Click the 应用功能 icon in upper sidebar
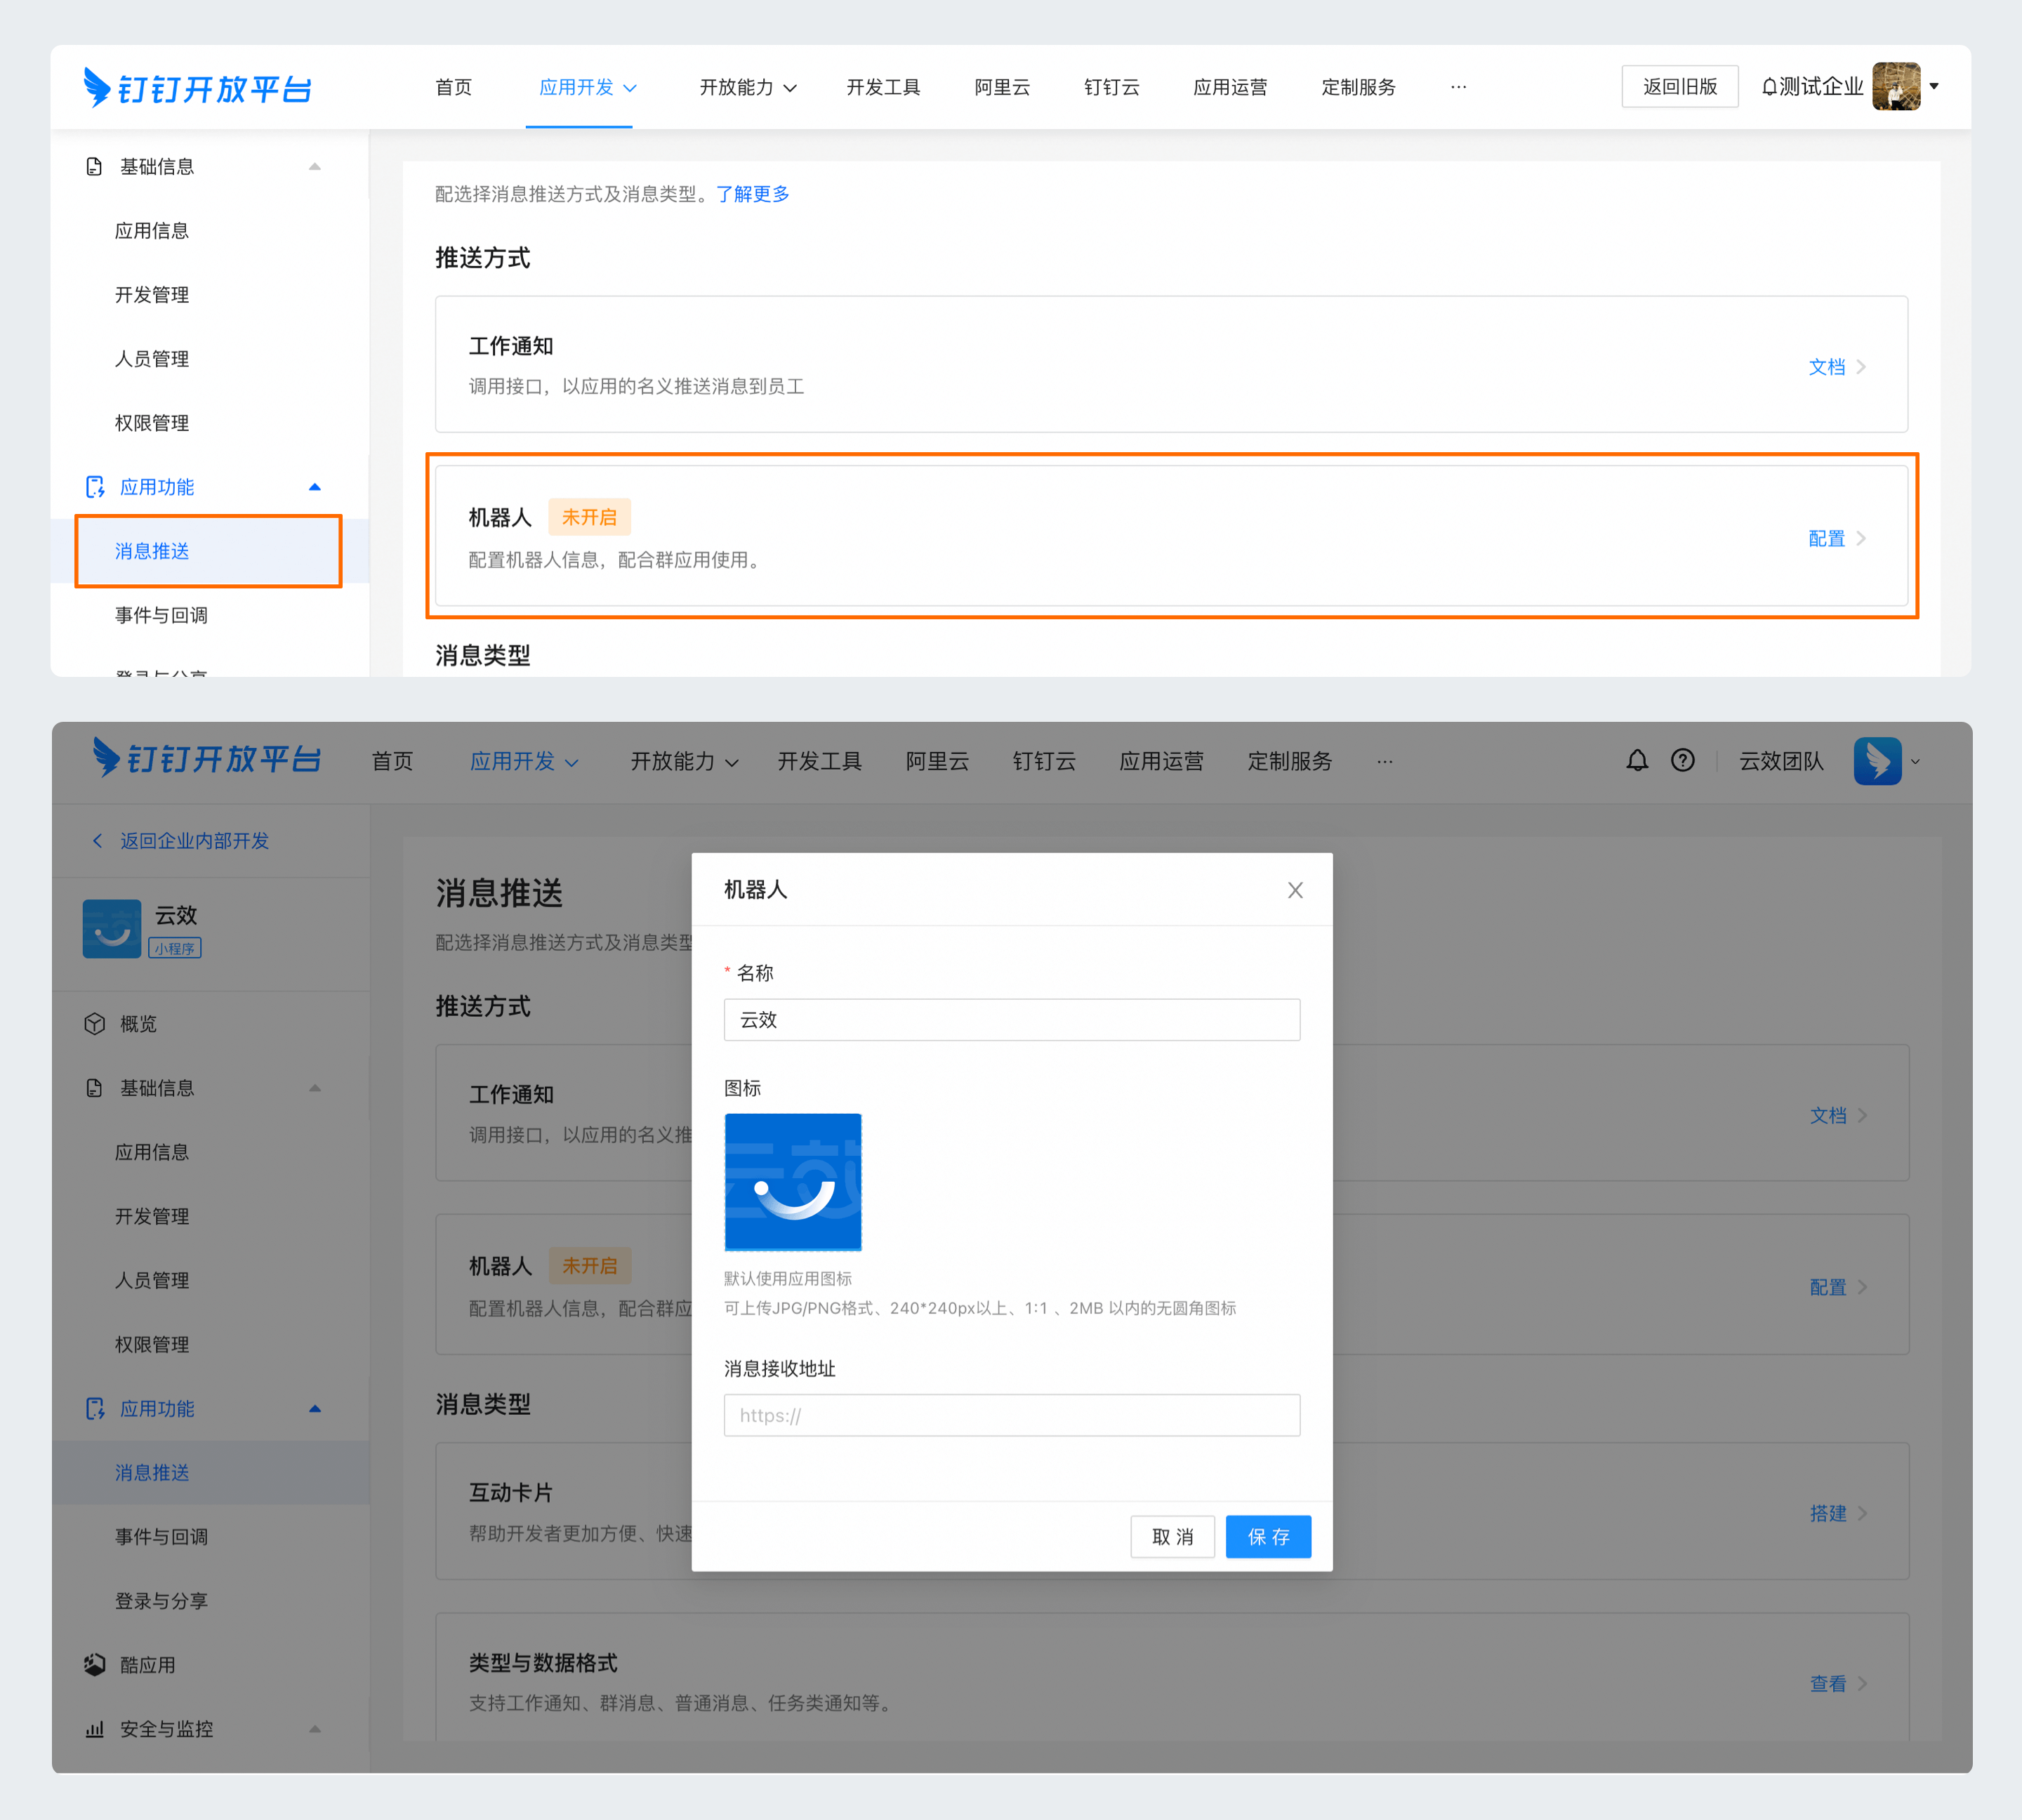Image resolution: width=2022 pixels, height=1820 pixels. (x=95, y=487)
